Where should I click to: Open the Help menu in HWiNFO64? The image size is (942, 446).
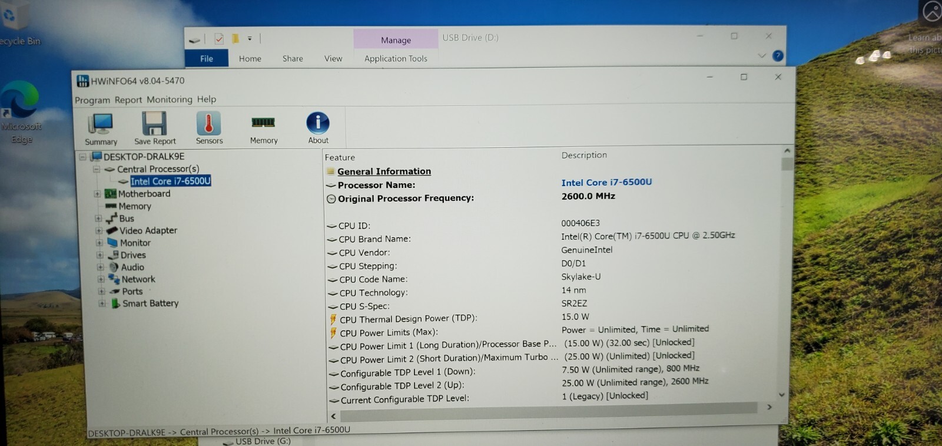pos(207,99)
